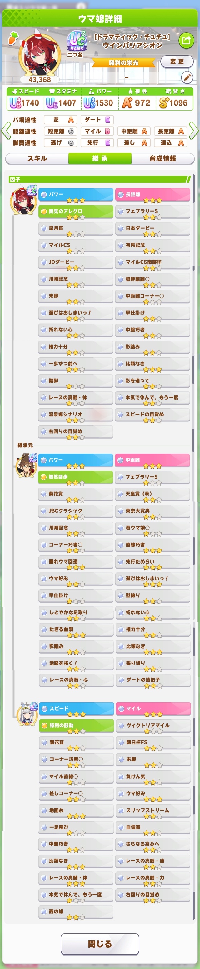The image size is (200, 969).
Task: Click the 変更 button
Action: [x=177, y=61]
